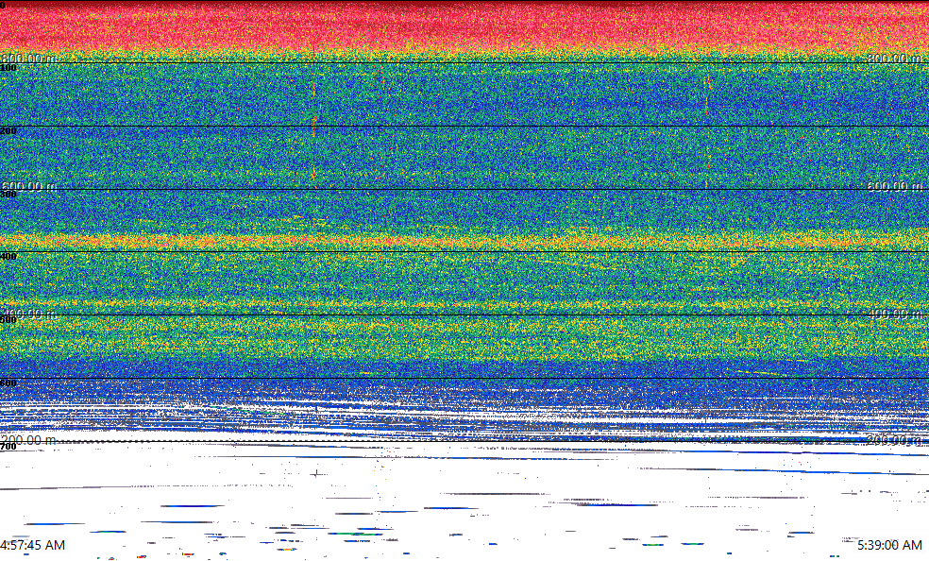Select the left 600.00 m range label
The image size is (929, 561).
27,186
